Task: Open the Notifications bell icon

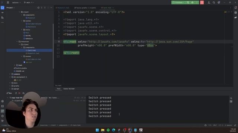Action: (235, 8)
